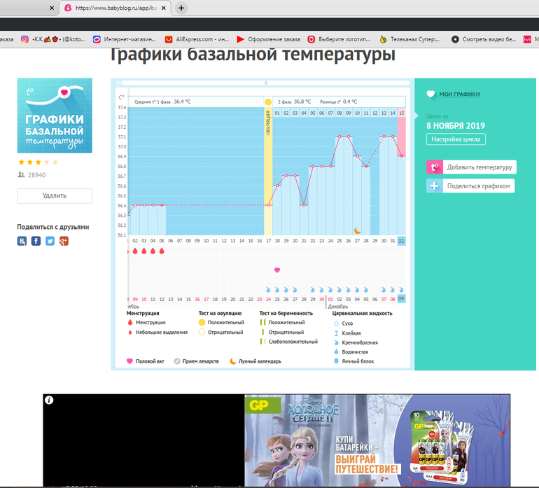The width and height of the screenshot is (539, 488).
Task: Click the Добавить температуру button
Action: pos(479,167)
